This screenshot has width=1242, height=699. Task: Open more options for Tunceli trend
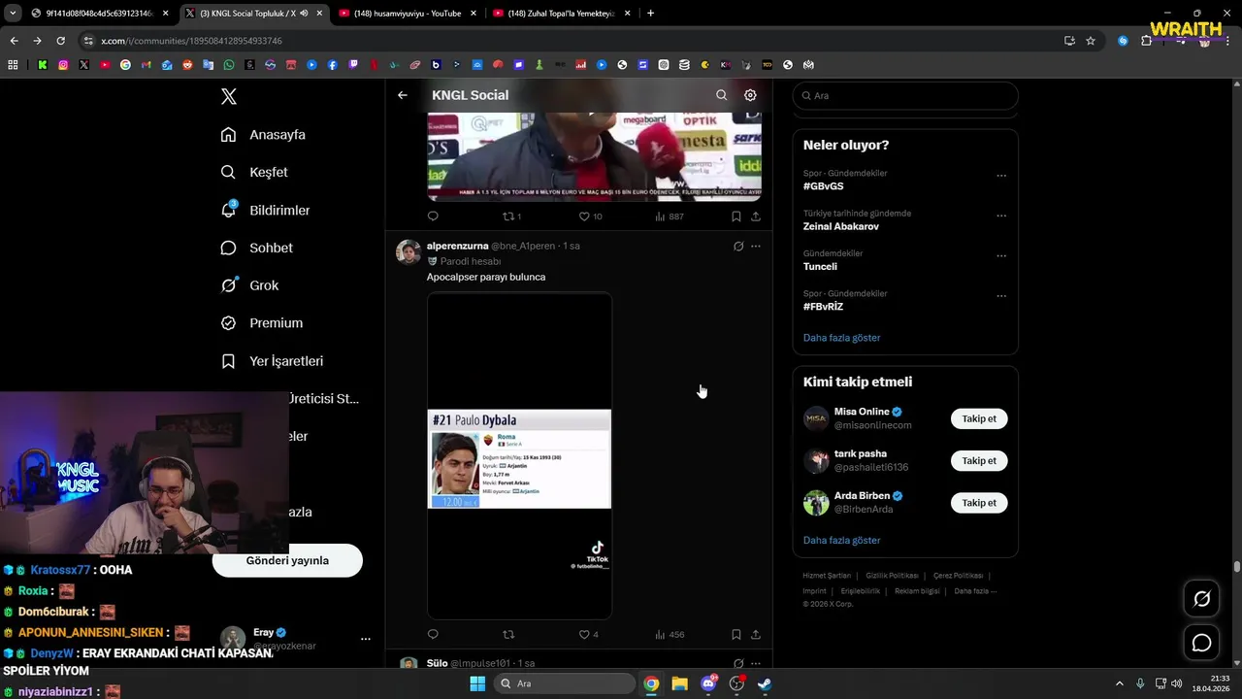[1001, 255]
